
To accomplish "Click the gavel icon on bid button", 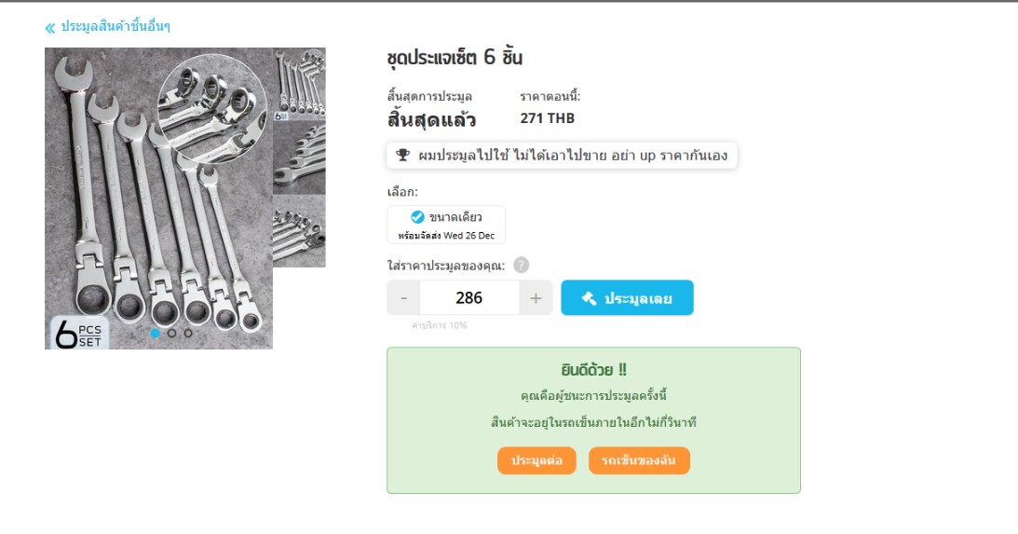I will (589, 298).
